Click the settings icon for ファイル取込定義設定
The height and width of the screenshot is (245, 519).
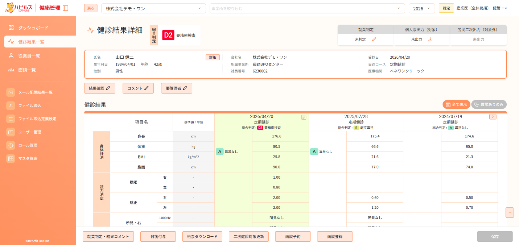(11, 119)
